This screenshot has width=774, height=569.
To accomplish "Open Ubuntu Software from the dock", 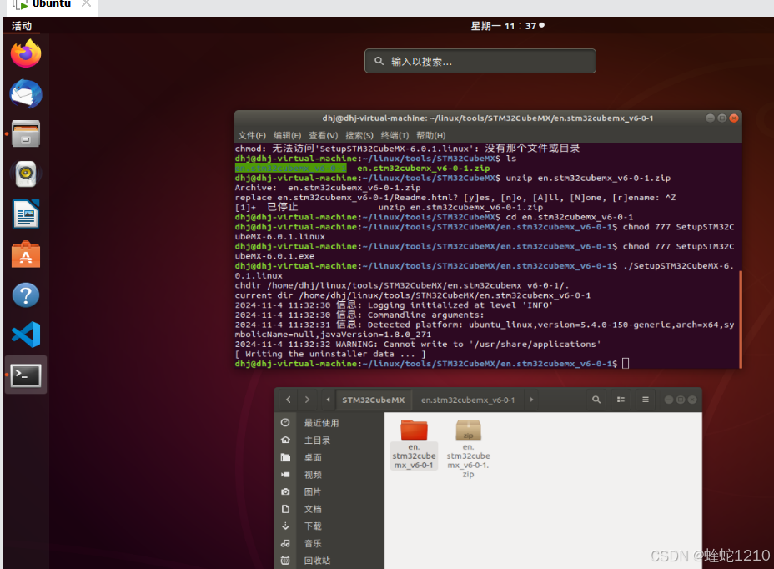I will point(25,254).
